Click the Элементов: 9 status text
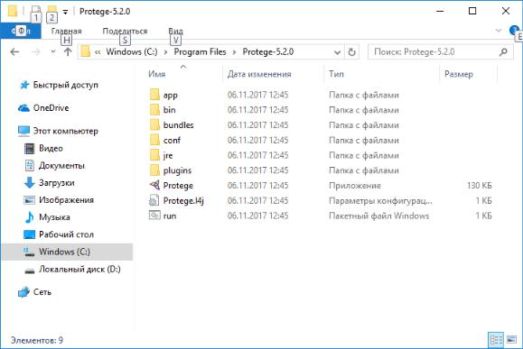This screenshot has width=523, height=349. (x=37, y=340)
